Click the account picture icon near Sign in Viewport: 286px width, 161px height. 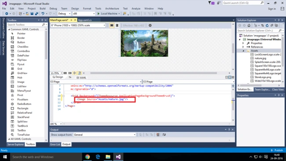point(282,8)
